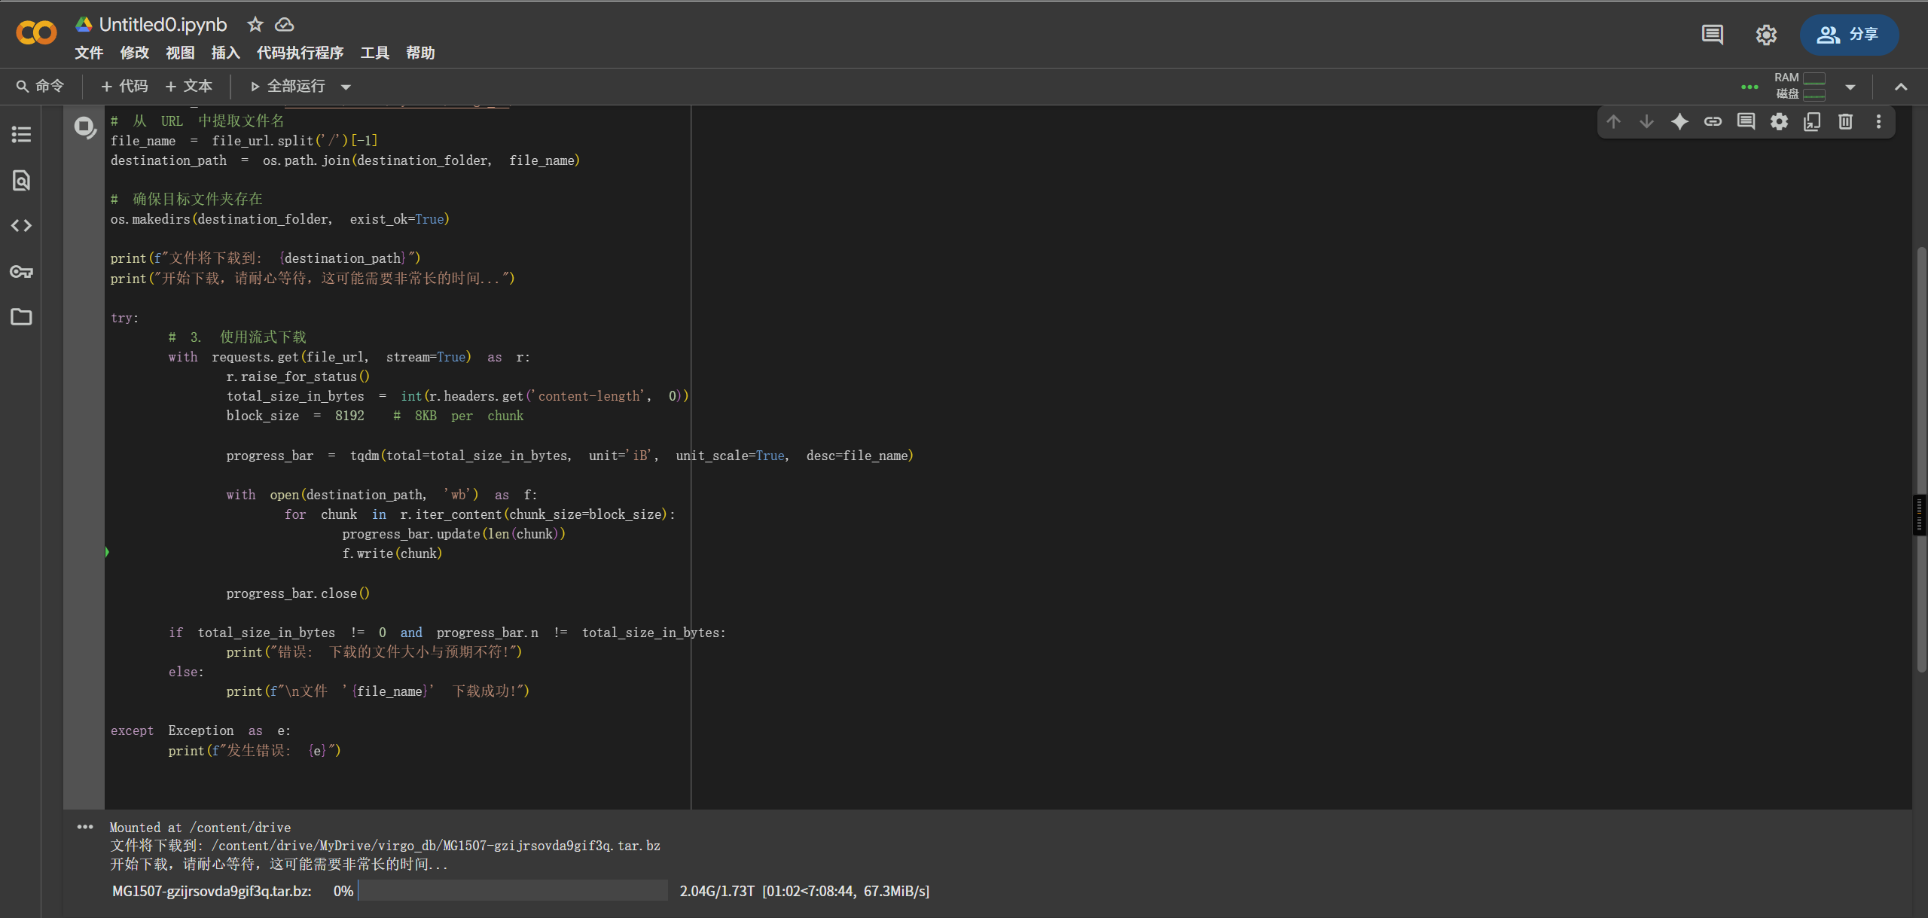Viewport: 1928px width, 918px height.
Task: Expand the 全部运行 dropdown arrow
Action: (346, 87)
